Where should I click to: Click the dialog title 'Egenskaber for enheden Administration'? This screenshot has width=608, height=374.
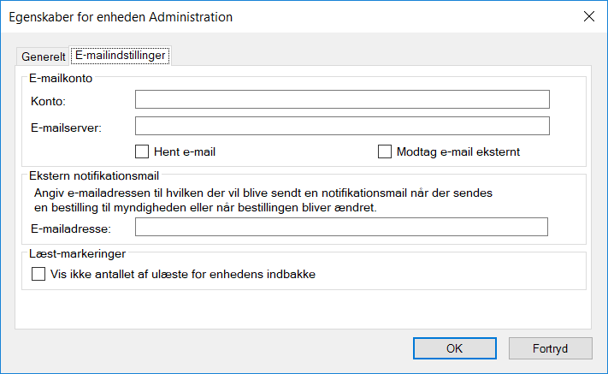point(121,16)
